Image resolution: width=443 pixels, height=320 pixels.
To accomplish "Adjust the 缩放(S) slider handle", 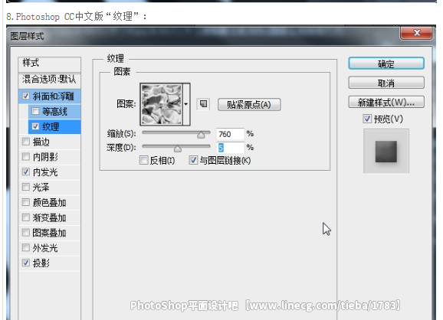I will (201, 135).
